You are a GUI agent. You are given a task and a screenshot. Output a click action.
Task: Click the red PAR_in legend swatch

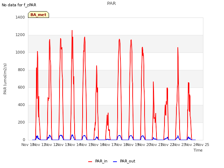(x=90, y=162)
